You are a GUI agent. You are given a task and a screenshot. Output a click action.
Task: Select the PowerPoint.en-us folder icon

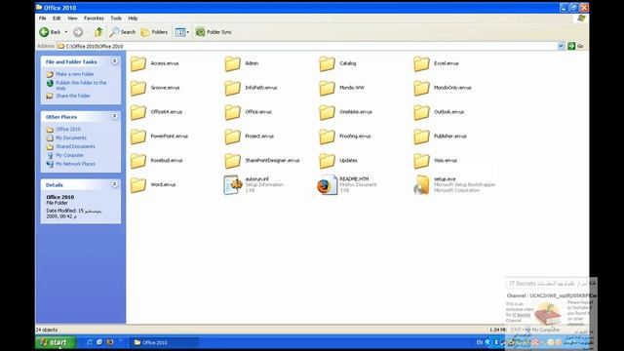click(x=138, y=136)
